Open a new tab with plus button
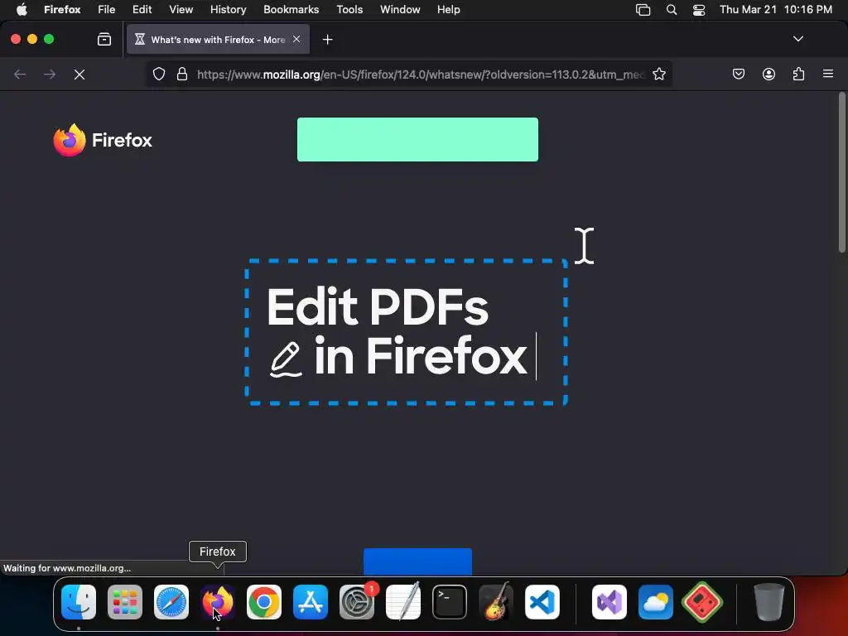This screenshot has height=636, width=848. (327, 40)
